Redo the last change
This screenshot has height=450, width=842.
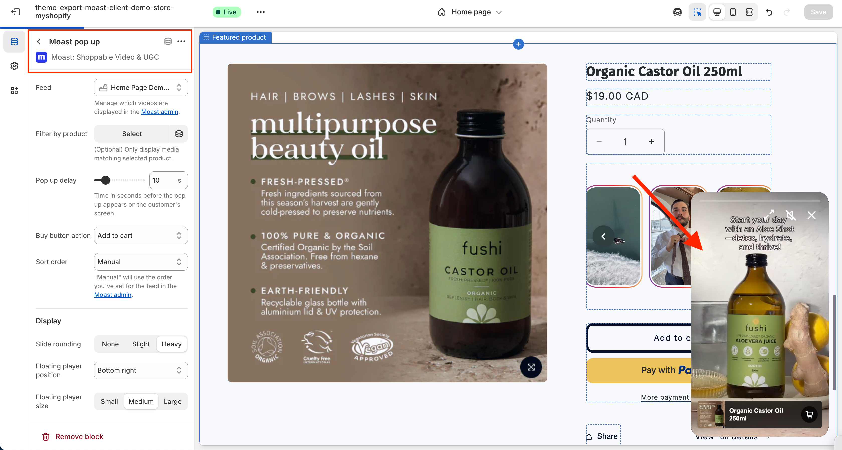coord(786,12)
